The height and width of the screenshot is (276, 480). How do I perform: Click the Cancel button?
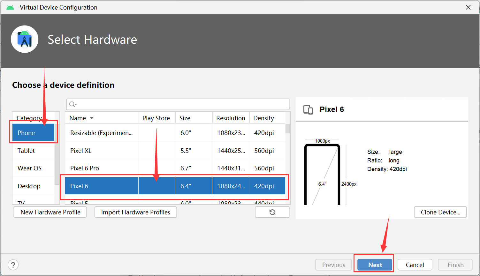[x=415, y=265]
